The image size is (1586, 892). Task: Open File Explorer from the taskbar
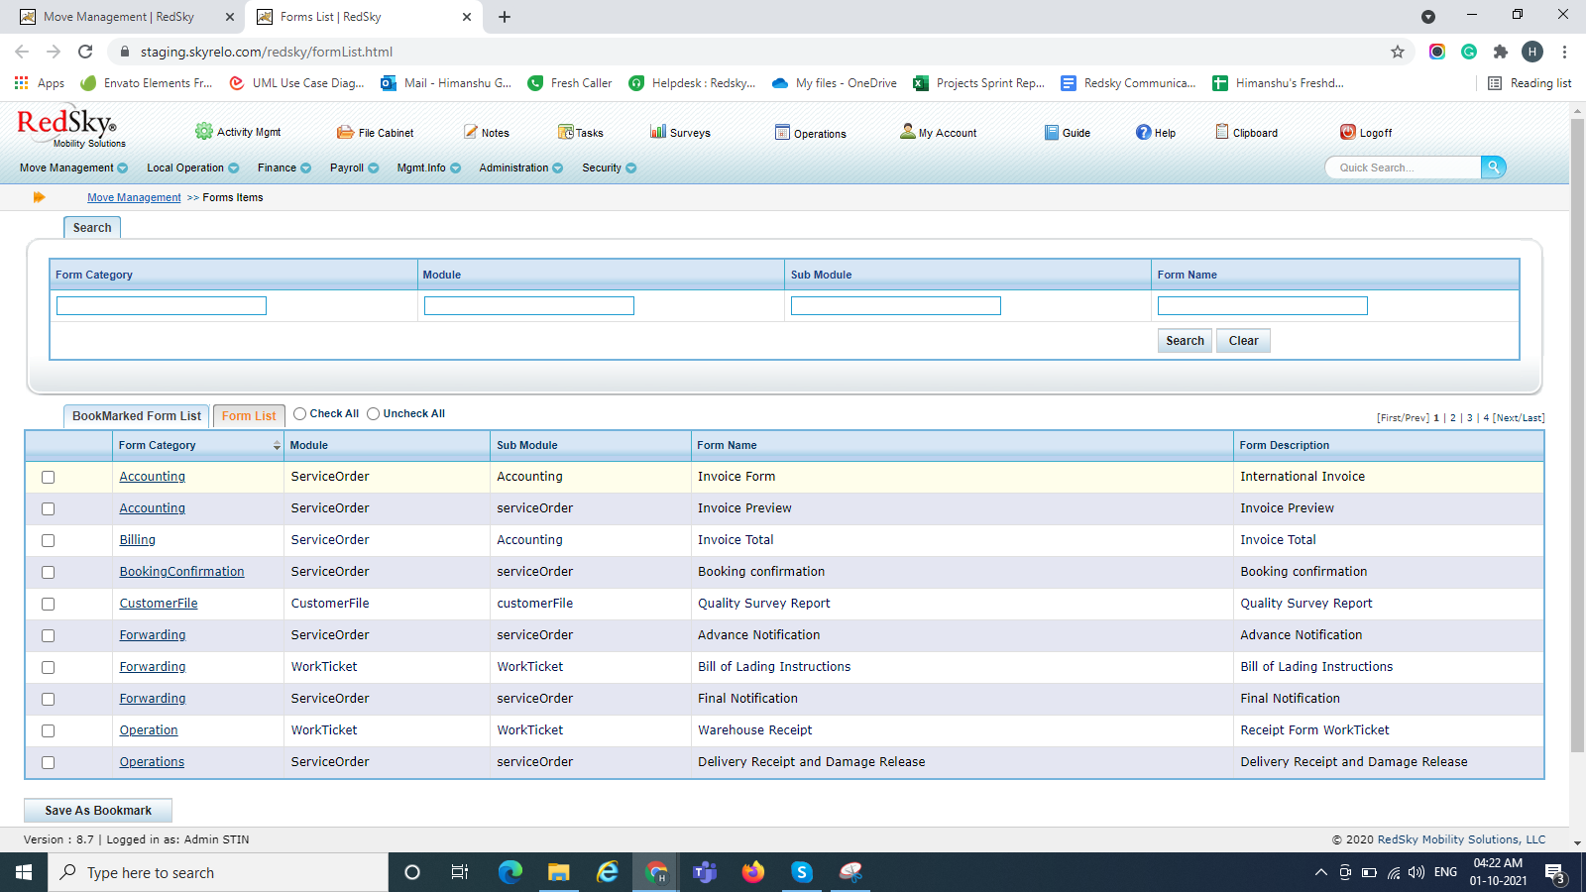pos(559,872)
